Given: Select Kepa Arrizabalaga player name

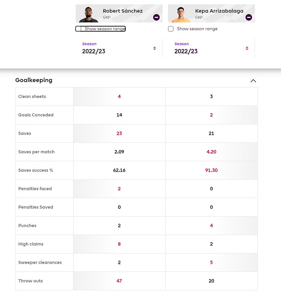Looking at the screenshot, I should (219, 11).
